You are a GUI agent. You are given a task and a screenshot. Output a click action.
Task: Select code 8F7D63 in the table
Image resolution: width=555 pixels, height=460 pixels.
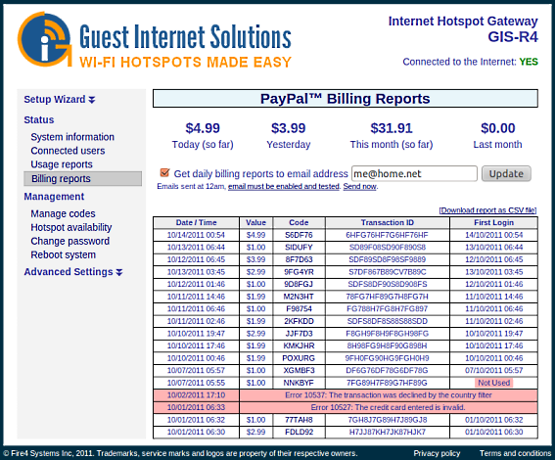point(299,259)
